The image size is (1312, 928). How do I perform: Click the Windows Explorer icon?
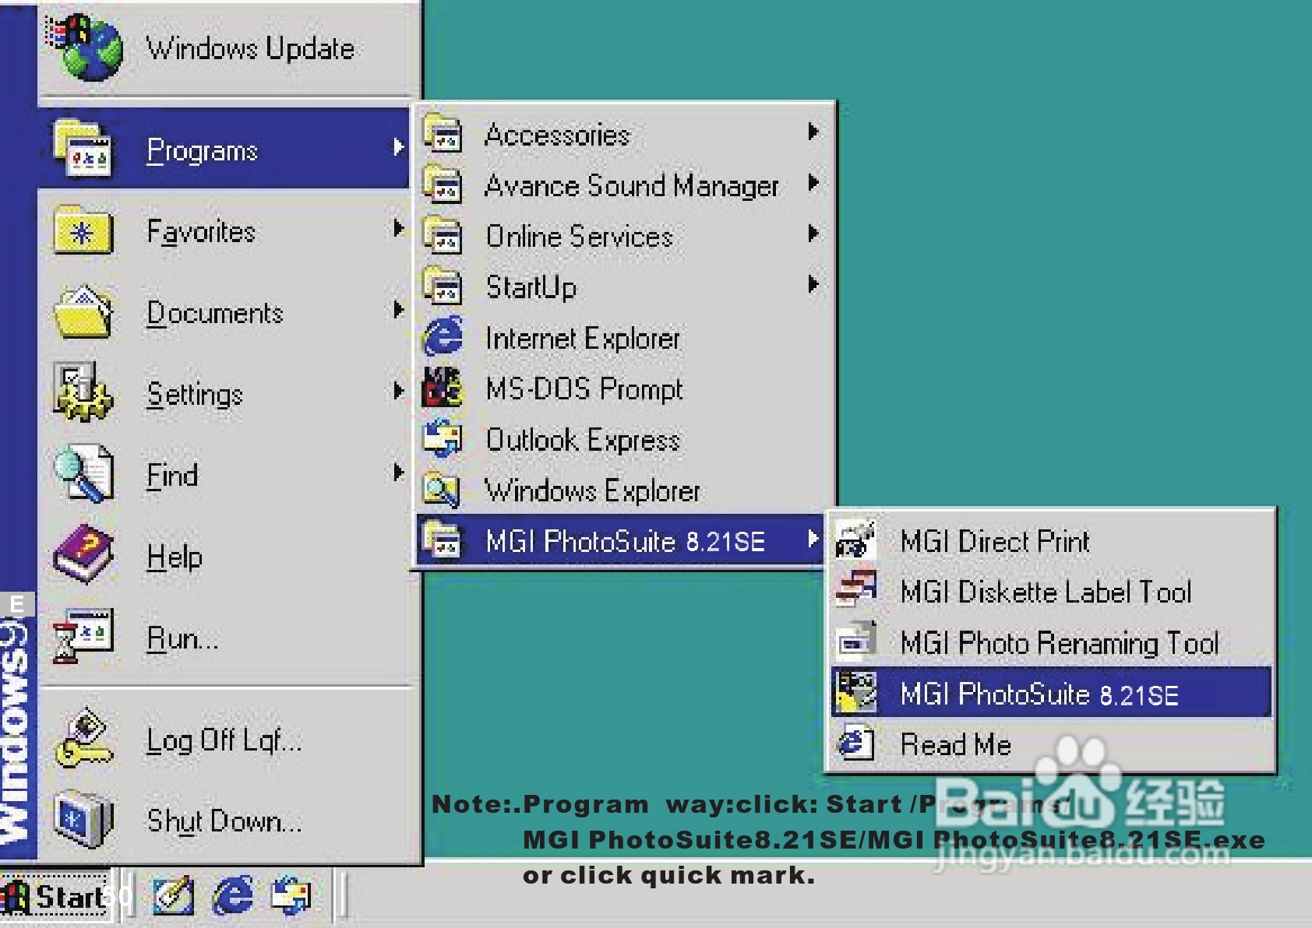pyautogui.click(x=442, y=489)
